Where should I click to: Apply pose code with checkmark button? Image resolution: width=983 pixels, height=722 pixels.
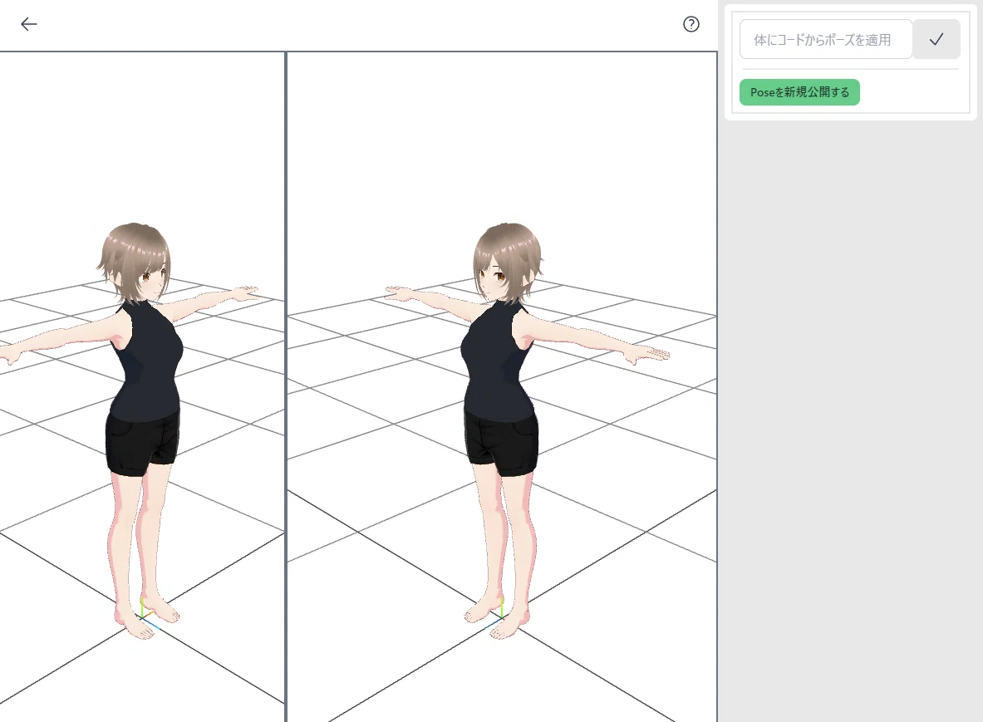936,40
